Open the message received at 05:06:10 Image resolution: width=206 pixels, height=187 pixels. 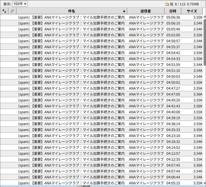(101, 23)
